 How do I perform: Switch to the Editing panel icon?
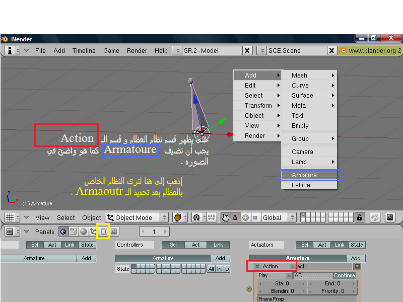[103, 232]
